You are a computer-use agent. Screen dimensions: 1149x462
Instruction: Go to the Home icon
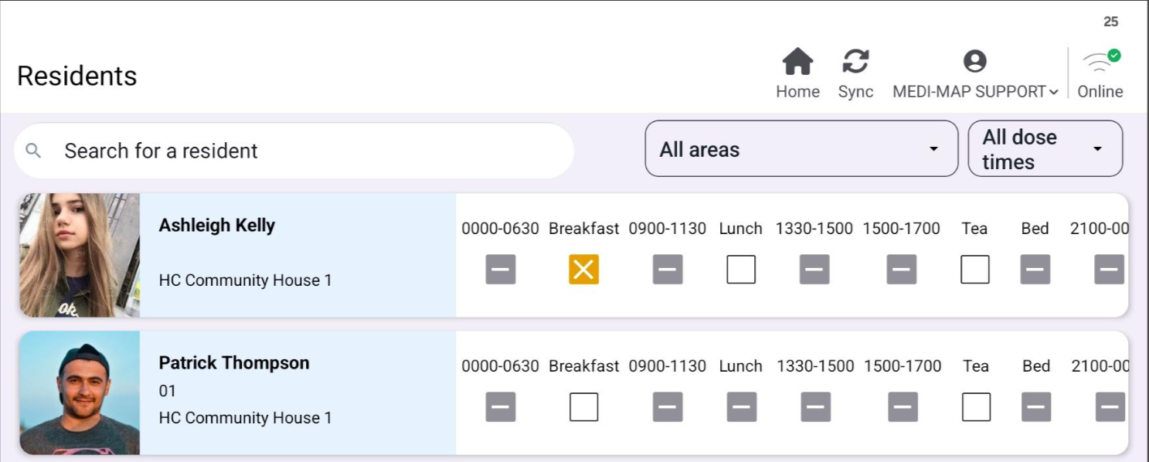coord(797,62)
